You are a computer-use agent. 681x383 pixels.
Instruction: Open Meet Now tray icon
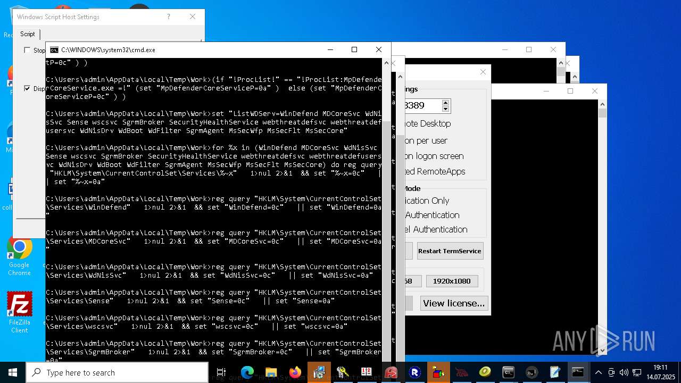[x=611, y=372]
